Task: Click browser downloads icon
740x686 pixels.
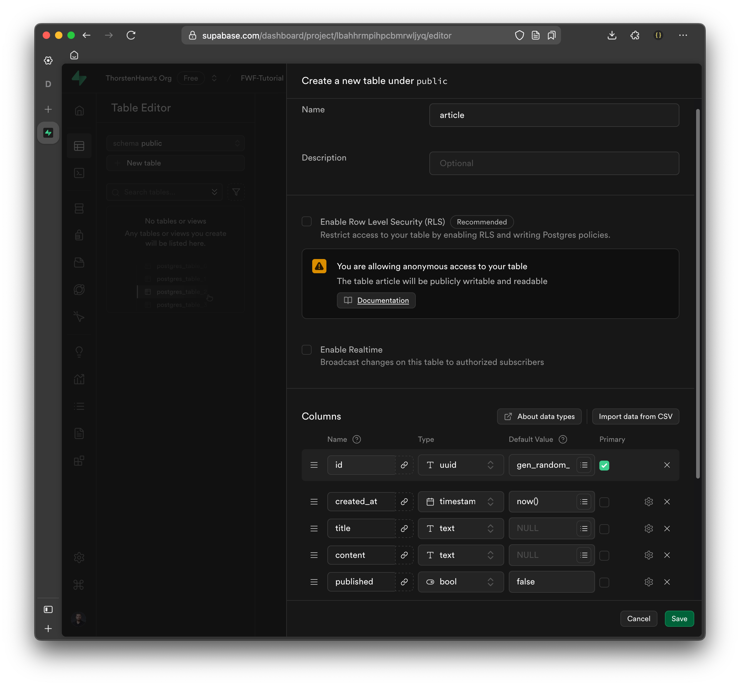Action: (612, 35)
